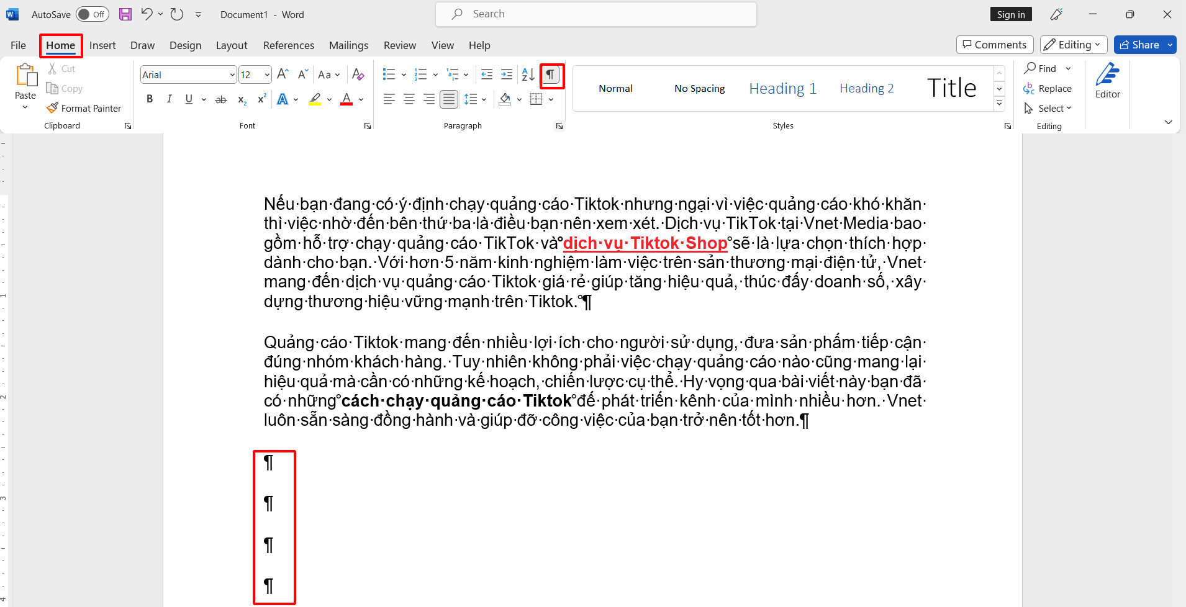Click Decrease Indent icon

click(x=487, y=74)
